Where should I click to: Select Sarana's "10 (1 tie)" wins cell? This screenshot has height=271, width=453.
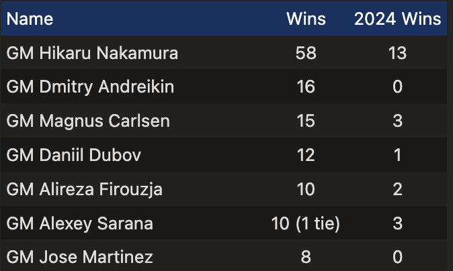click(x=306, y=224)
